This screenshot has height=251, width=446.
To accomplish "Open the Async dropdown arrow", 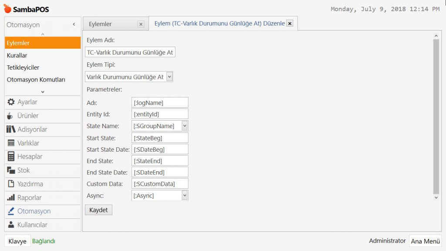I will pos(185,196).
